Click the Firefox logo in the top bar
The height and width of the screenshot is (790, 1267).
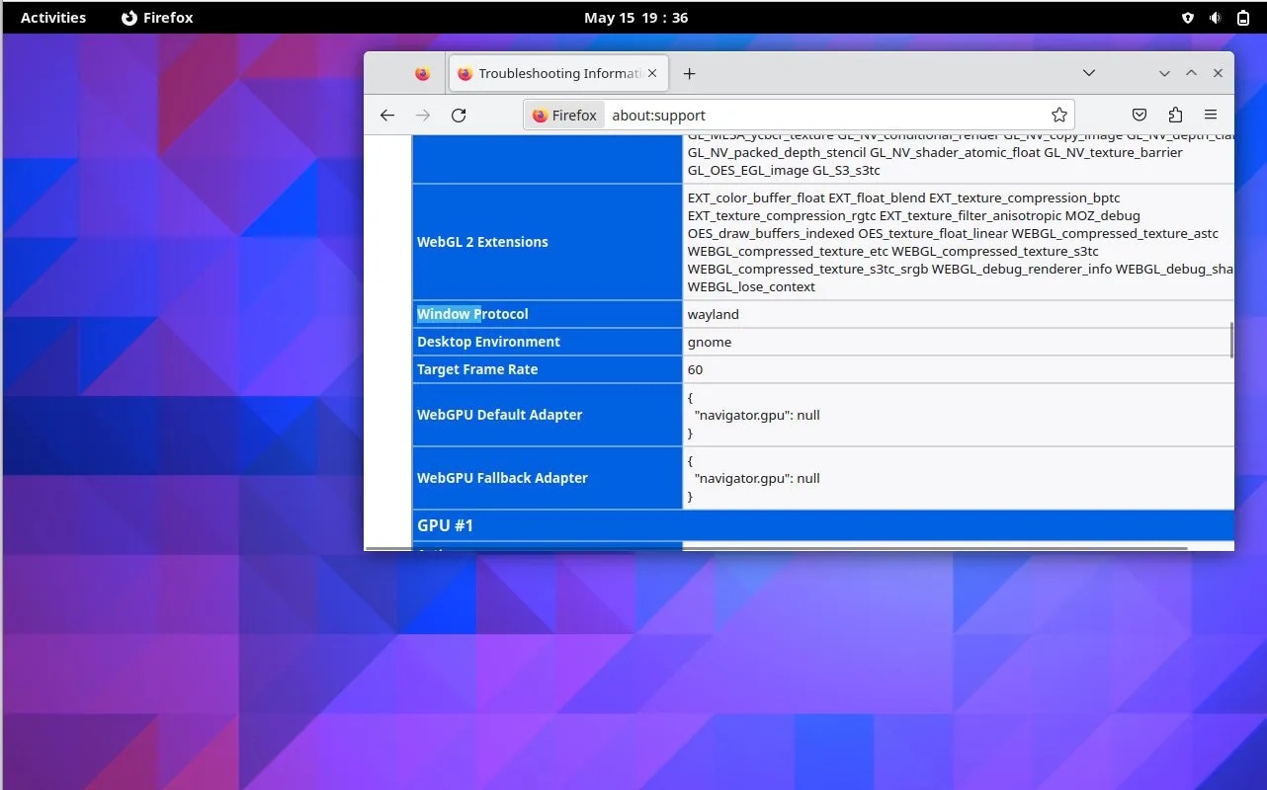pyautogui.click(x=127, y=17)
